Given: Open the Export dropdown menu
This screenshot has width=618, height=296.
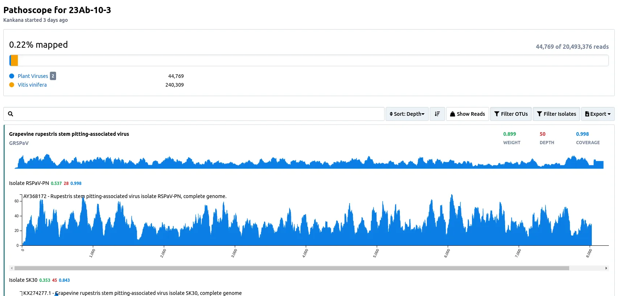Looking at the screenshot, I should (x=598, y=114).
